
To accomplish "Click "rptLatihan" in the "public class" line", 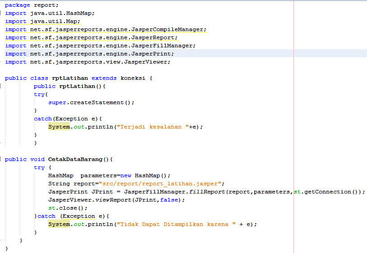I will [70, 78].
